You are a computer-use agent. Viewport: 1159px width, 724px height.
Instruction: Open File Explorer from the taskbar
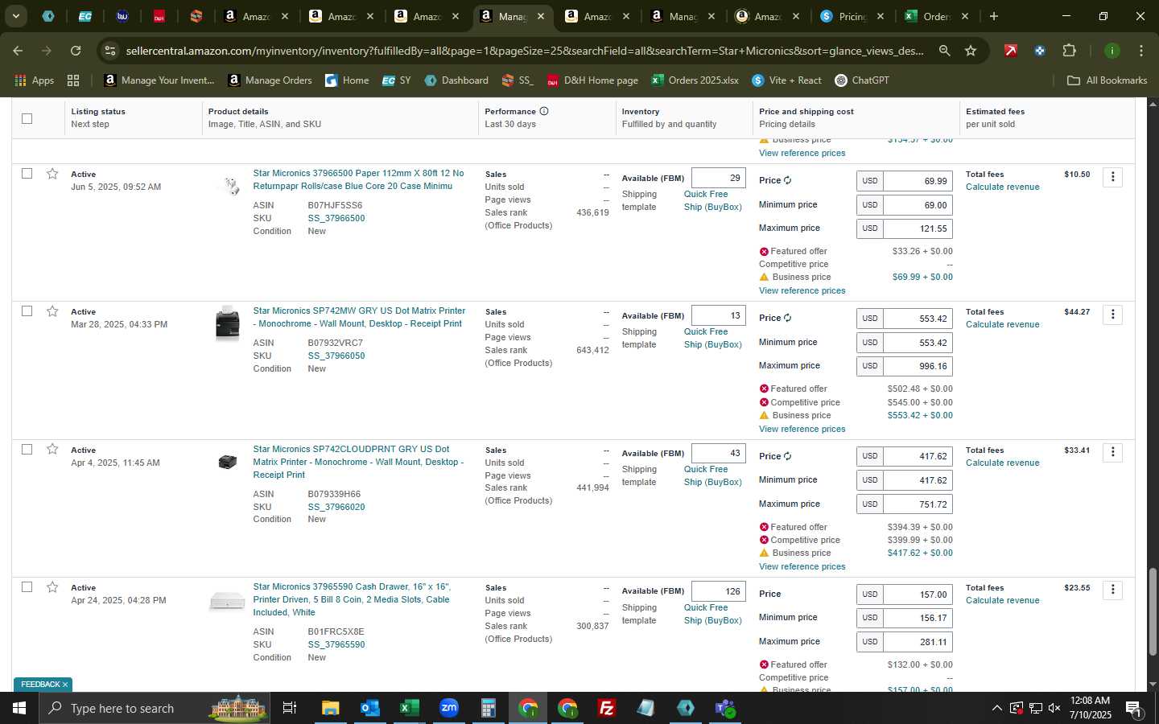(x=330, y=708)
